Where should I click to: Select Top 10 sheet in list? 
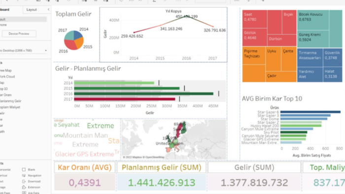click(x=4, y=89)
